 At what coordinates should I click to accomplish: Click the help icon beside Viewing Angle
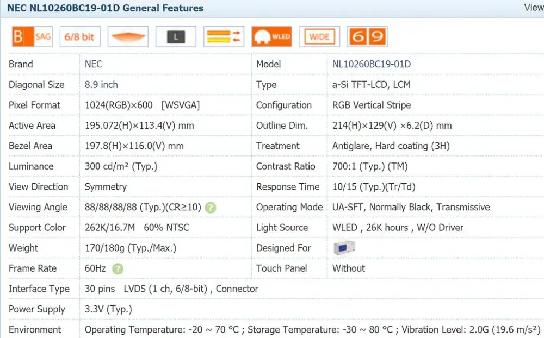click(x=210, y=208)
